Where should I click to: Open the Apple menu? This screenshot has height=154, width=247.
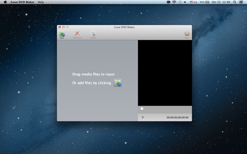tap(5, 2)
